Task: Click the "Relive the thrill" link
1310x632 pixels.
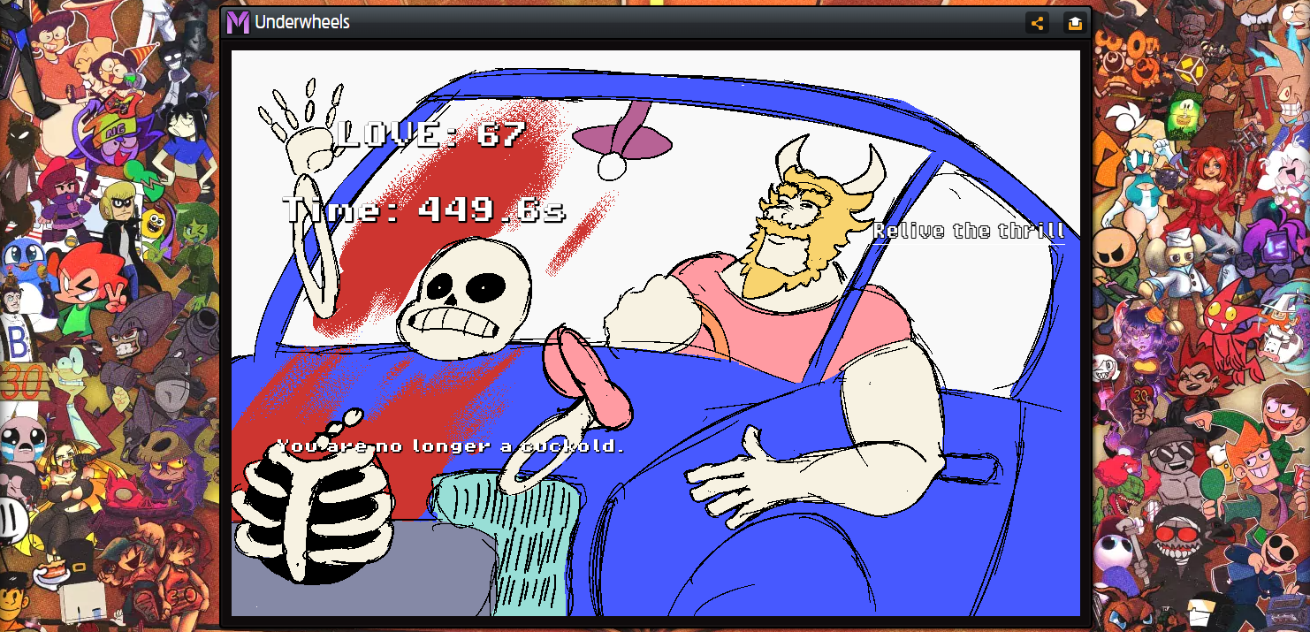Action: pos(969,232)
